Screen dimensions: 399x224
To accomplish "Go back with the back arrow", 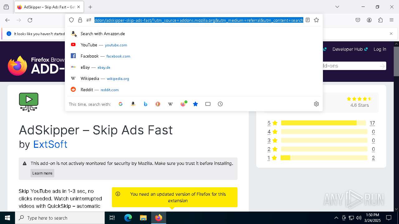I will (x=7, y=20).
